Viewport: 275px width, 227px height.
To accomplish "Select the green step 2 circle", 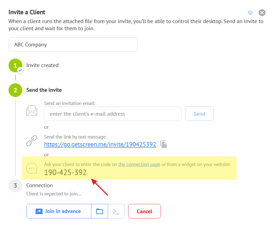I will coord(15,90).
